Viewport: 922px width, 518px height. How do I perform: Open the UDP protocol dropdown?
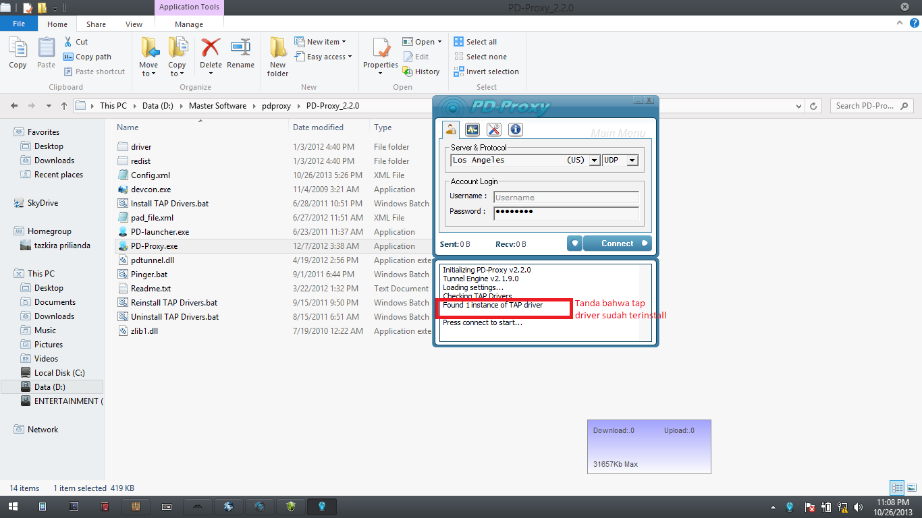tap(632, 161)
